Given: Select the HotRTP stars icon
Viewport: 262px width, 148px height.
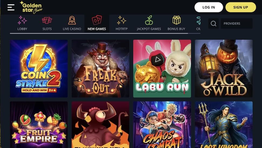Looking at the screenshot, I should pyautogui.click(x=122, y=20).
